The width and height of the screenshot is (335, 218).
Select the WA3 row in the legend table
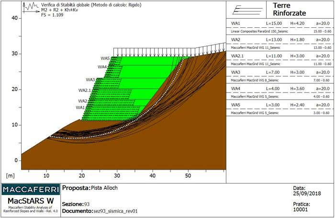[x=280, y=72]
